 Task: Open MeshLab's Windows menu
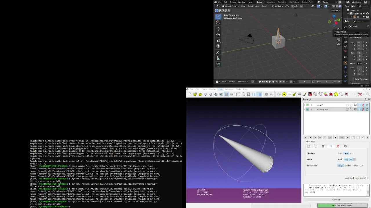pyautogui.click(x=229, y=90)
